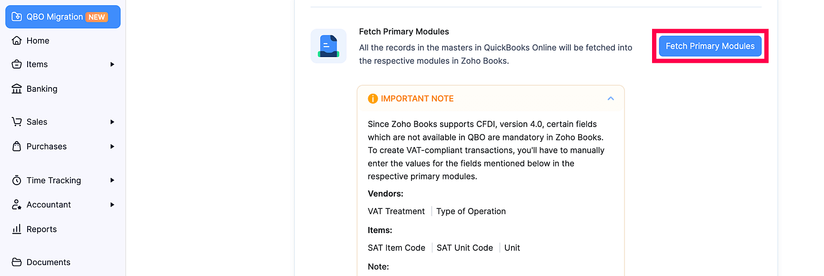Open the Items module icon
This screenshot has width=824, height=276.
[x=17, y=64]
